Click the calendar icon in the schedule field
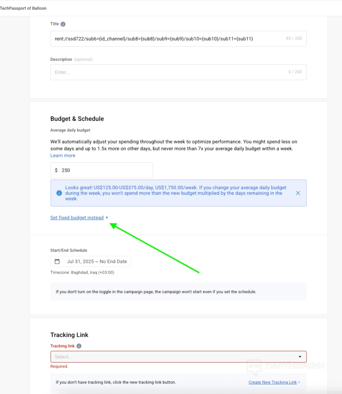This screenshot has height=394, width=342. click(57, 262)
